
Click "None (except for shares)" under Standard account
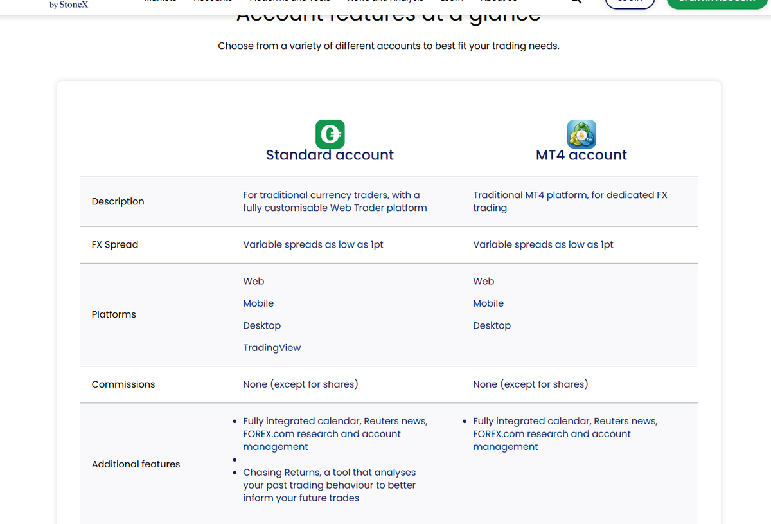[x=301, y=384]
